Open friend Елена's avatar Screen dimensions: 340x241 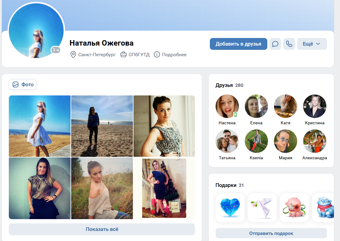click(x=256, y=106)
